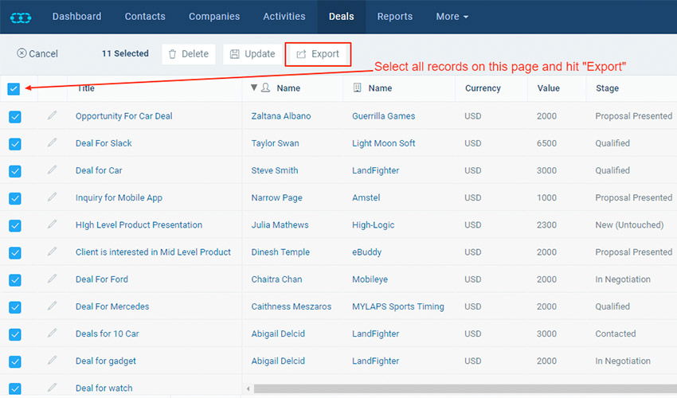Edit pencil for High Level Product Presentation
Image resolution: width=677 pixels, height=398 pixels.
[52, 224]
